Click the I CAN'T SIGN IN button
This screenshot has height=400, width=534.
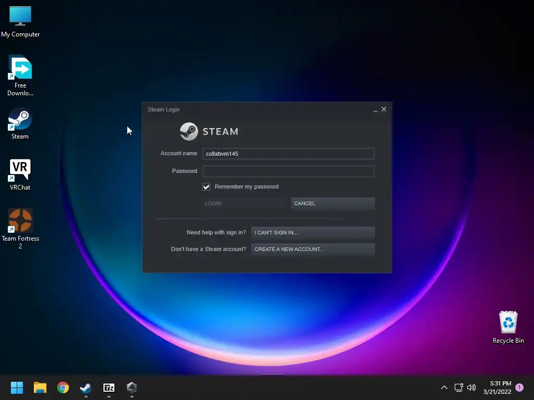click(313, 233)
